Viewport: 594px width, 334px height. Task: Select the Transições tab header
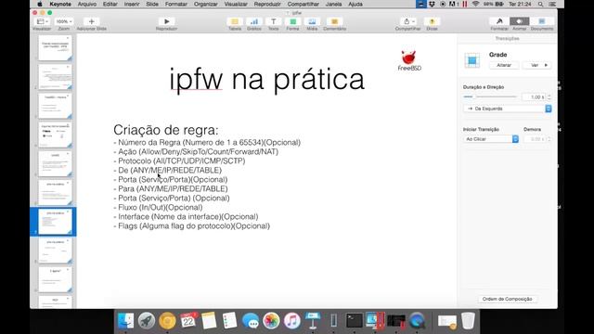coord(507,39)
